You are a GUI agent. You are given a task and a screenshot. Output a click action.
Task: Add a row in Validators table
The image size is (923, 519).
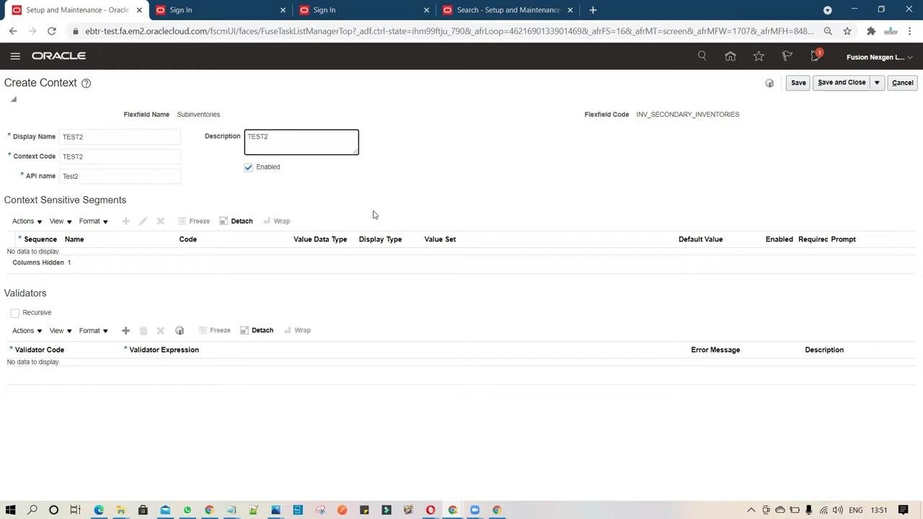pyautogui.click(x=125, y=330)
